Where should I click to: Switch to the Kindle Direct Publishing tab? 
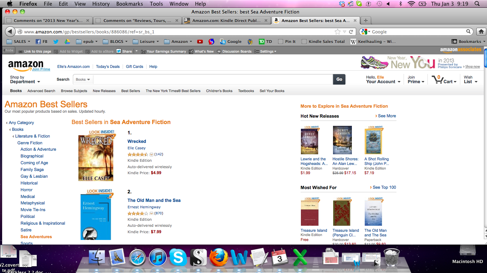[x=226, y=21]
